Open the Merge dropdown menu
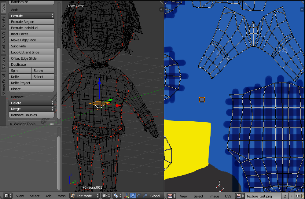Image resolution: width=305 pixels, height=199 pixels. tap(31, 109)
